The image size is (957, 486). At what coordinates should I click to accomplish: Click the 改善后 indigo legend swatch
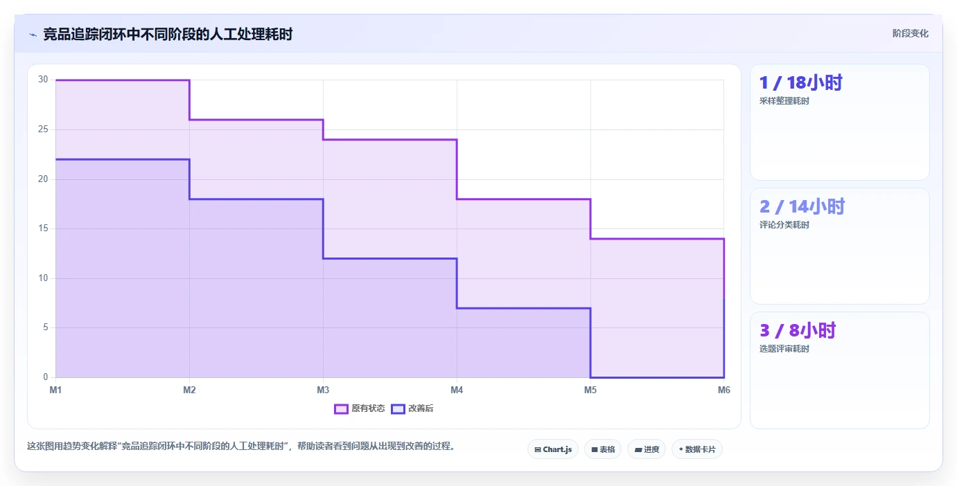click(398, 408)
